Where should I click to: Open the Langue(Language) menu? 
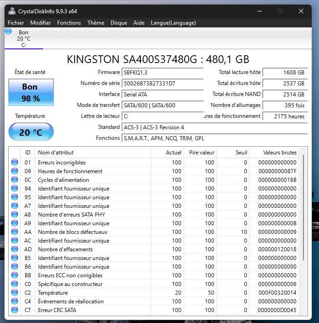pos(173,23)
